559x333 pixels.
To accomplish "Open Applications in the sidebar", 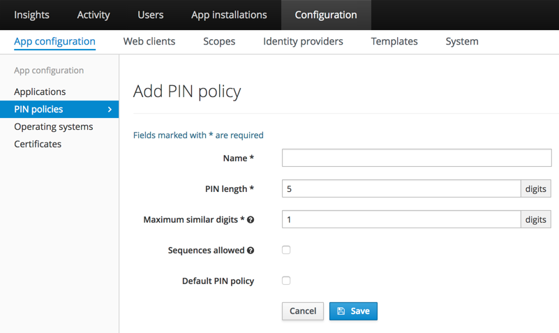I will point(40,91).
